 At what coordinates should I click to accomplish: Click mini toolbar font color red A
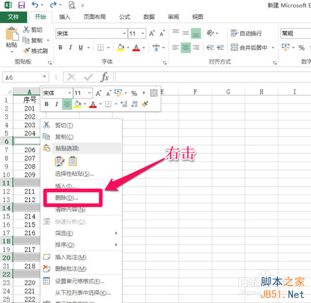[x=93, y=104]
